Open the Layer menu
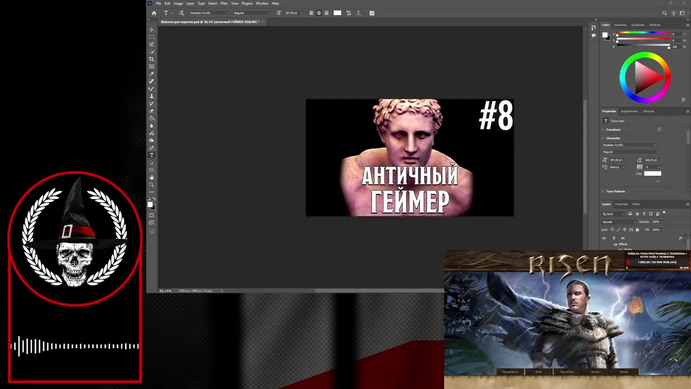The height and width of the screenshot is (389, 691). pos(190,3)
